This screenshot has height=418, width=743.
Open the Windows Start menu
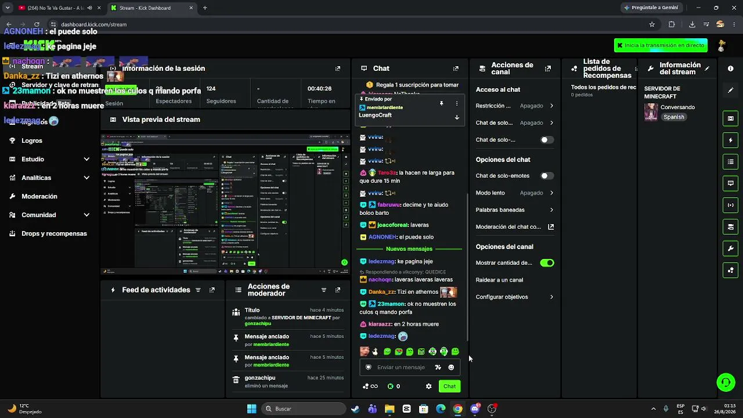251,409
